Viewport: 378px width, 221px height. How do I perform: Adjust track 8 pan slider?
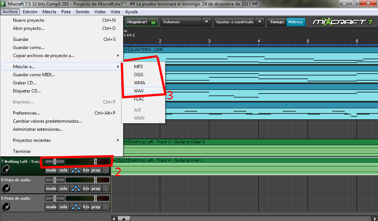tap(55, 180)
